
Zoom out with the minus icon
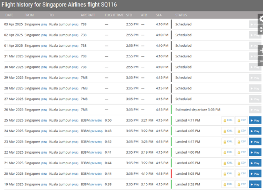click(261, 61)
